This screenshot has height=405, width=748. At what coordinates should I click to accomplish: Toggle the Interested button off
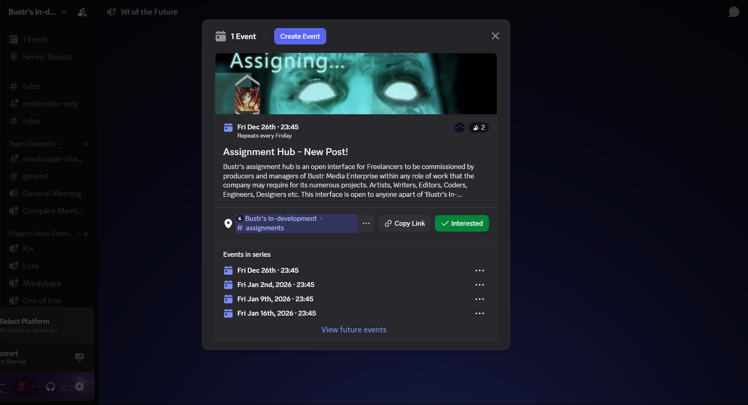tap(461, 223)
